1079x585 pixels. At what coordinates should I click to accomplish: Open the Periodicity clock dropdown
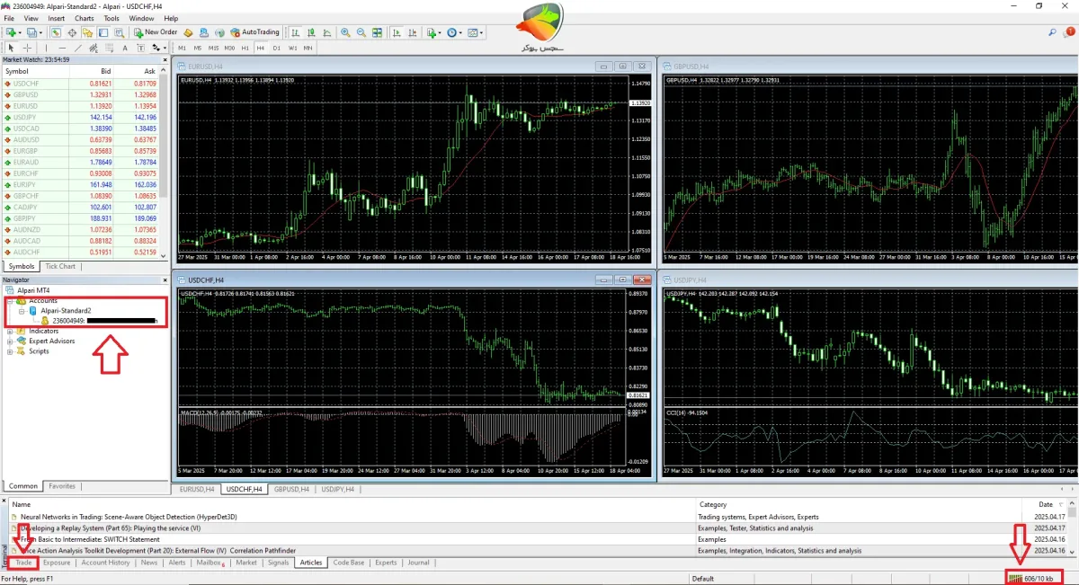pos(455,32)
